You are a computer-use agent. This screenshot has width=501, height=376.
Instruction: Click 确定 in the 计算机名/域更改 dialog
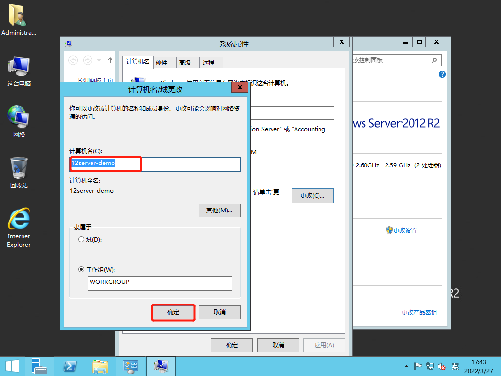point(173,312)
